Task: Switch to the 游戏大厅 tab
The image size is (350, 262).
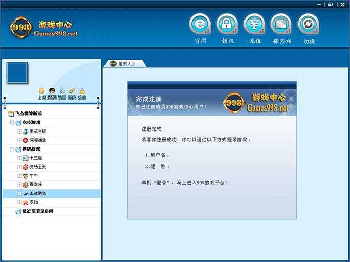Action: 125,64
